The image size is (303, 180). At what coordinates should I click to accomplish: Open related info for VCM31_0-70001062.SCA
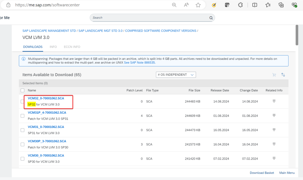click(274, 130)
